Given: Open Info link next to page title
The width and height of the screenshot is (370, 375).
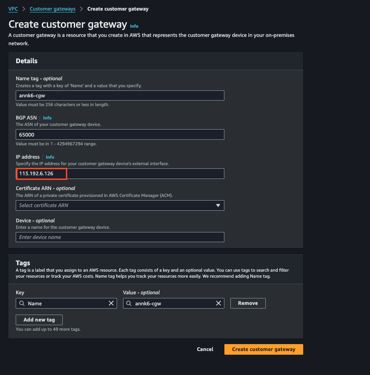Looking at the screenshot, I should tap(134, 26).
